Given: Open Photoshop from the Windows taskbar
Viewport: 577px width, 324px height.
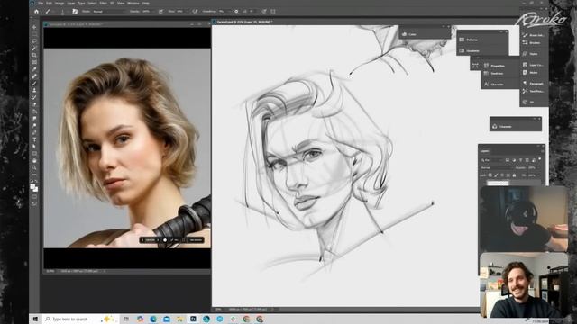Looking at the screenshot, I should coord(193,319).
